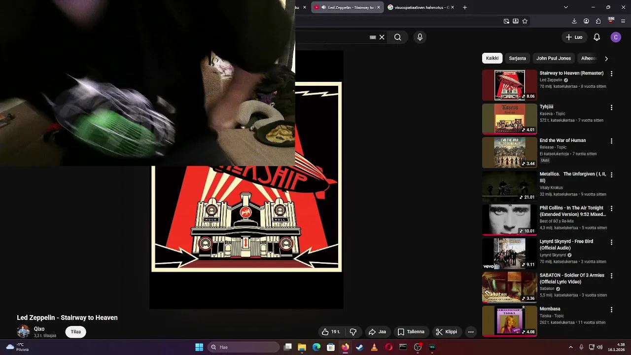631x355 pixels.
Task: Open options menu for Tyhjää video
Action: [611, 107]
